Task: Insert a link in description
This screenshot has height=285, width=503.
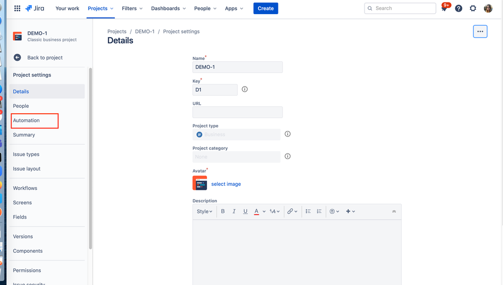Action: (290, 211)
